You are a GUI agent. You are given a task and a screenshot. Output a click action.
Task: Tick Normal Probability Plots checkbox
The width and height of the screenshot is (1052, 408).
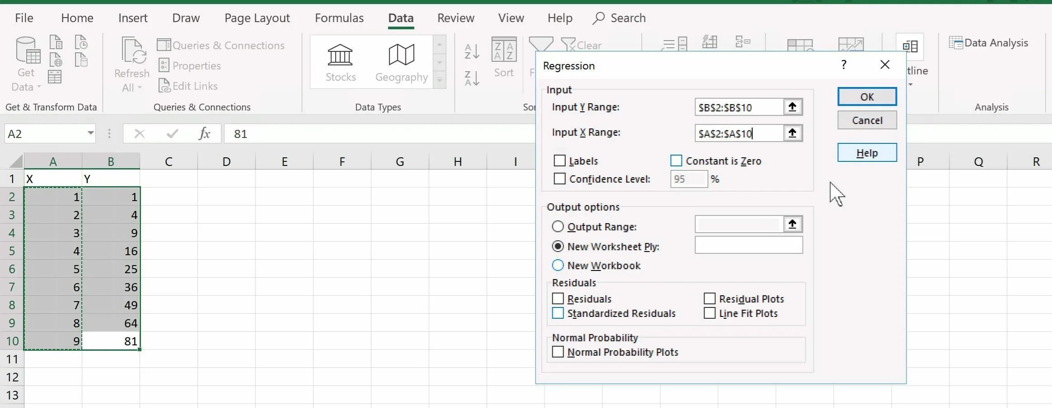(558, 352)
